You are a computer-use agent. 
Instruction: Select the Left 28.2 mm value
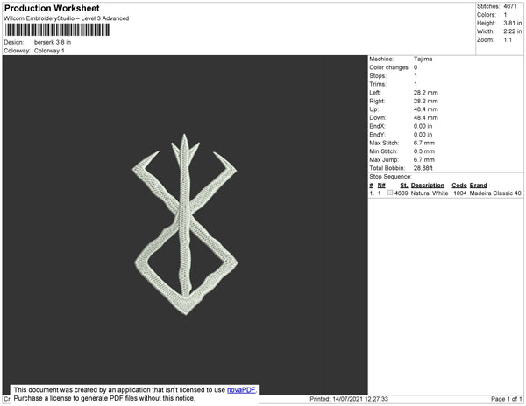[426, 93]
